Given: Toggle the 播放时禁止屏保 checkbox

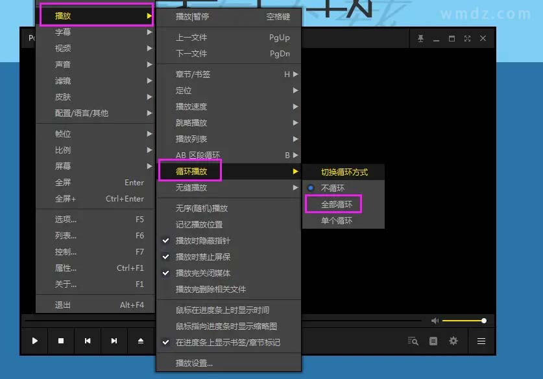Looking at the screenshot, I should pos(202,257).
